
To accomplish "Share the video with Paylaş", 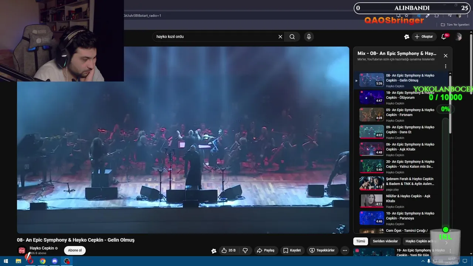I will [265, 250].
